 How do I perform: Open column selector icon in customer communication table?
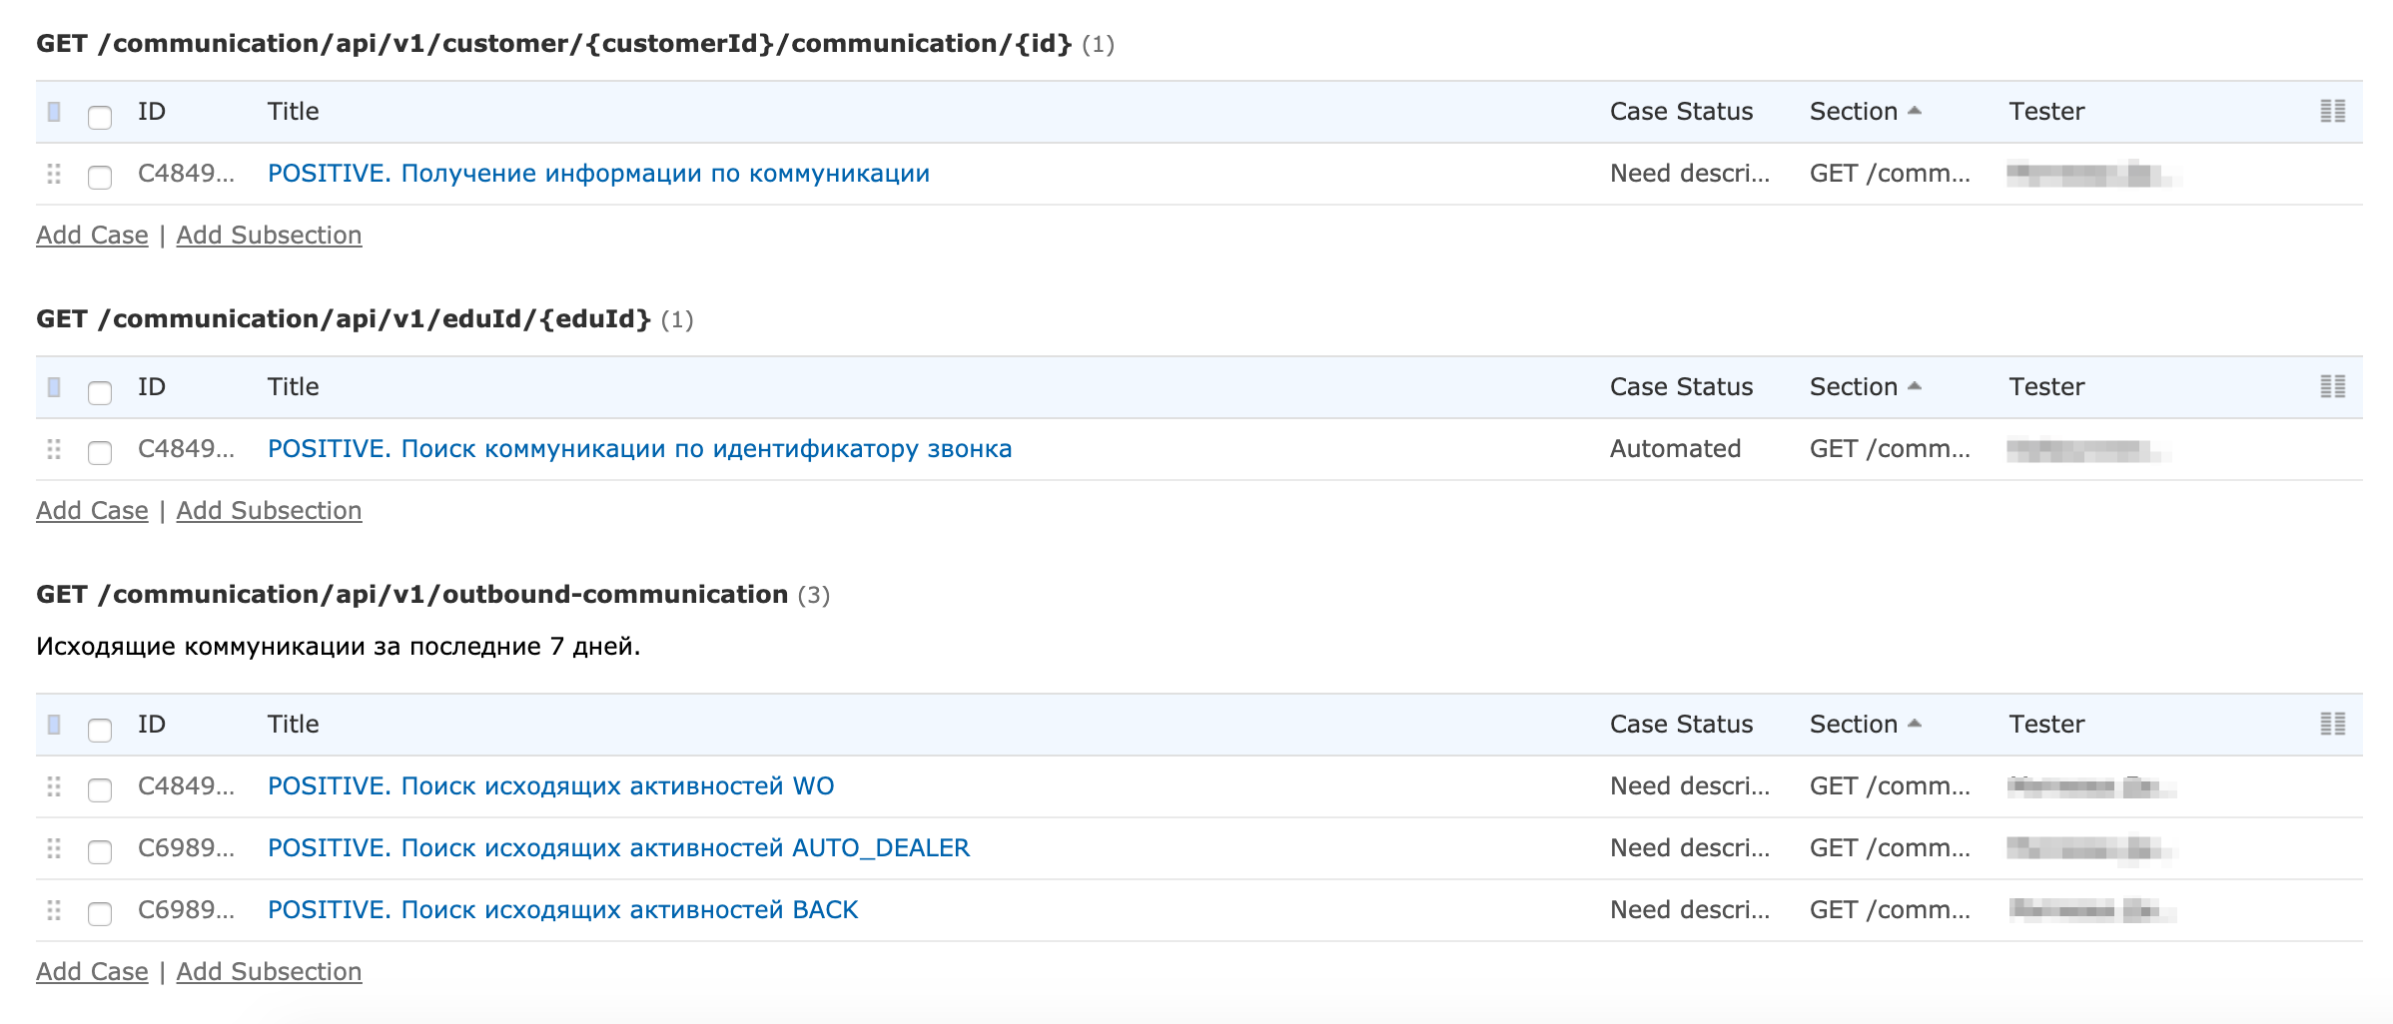tap(2332, 112)
